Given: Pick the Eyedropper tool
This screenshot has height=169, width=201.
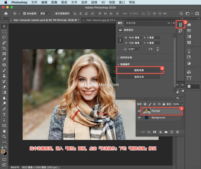Looking at the screenshot, I should (x=4, y=59).
